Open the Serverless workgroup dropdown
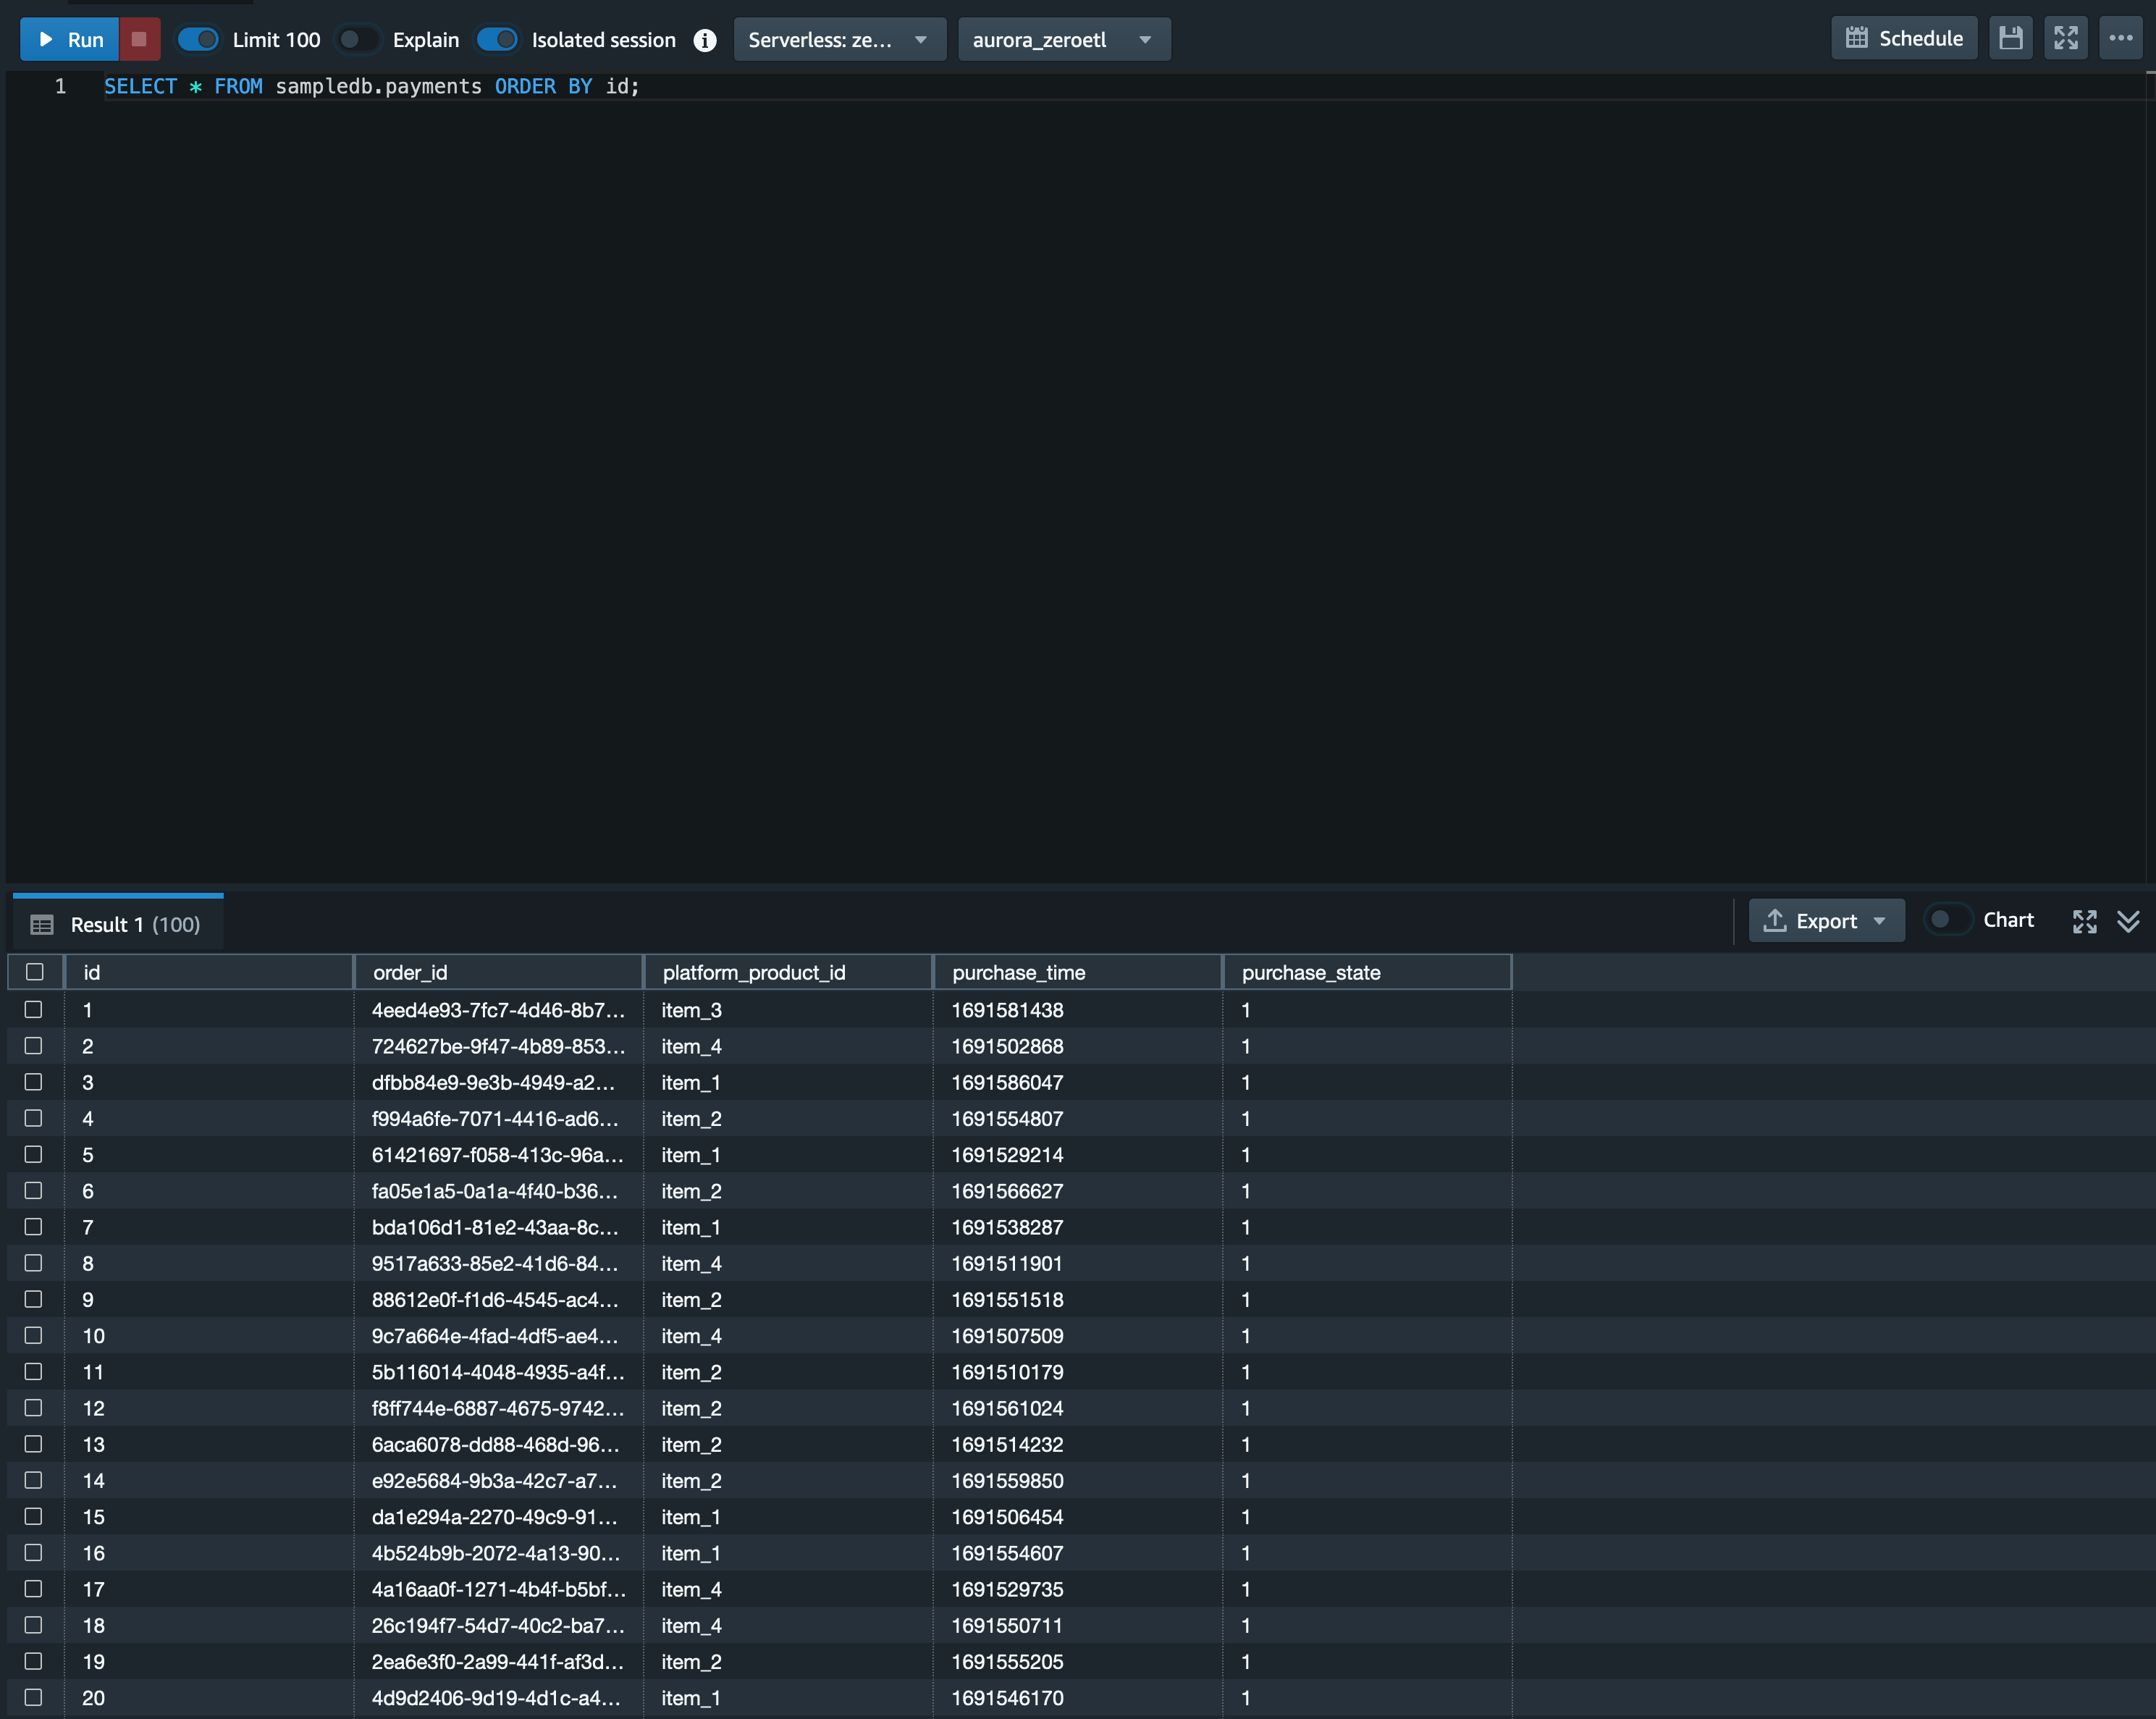The width and height of the screenshot is (2156, 1719). 839,40
